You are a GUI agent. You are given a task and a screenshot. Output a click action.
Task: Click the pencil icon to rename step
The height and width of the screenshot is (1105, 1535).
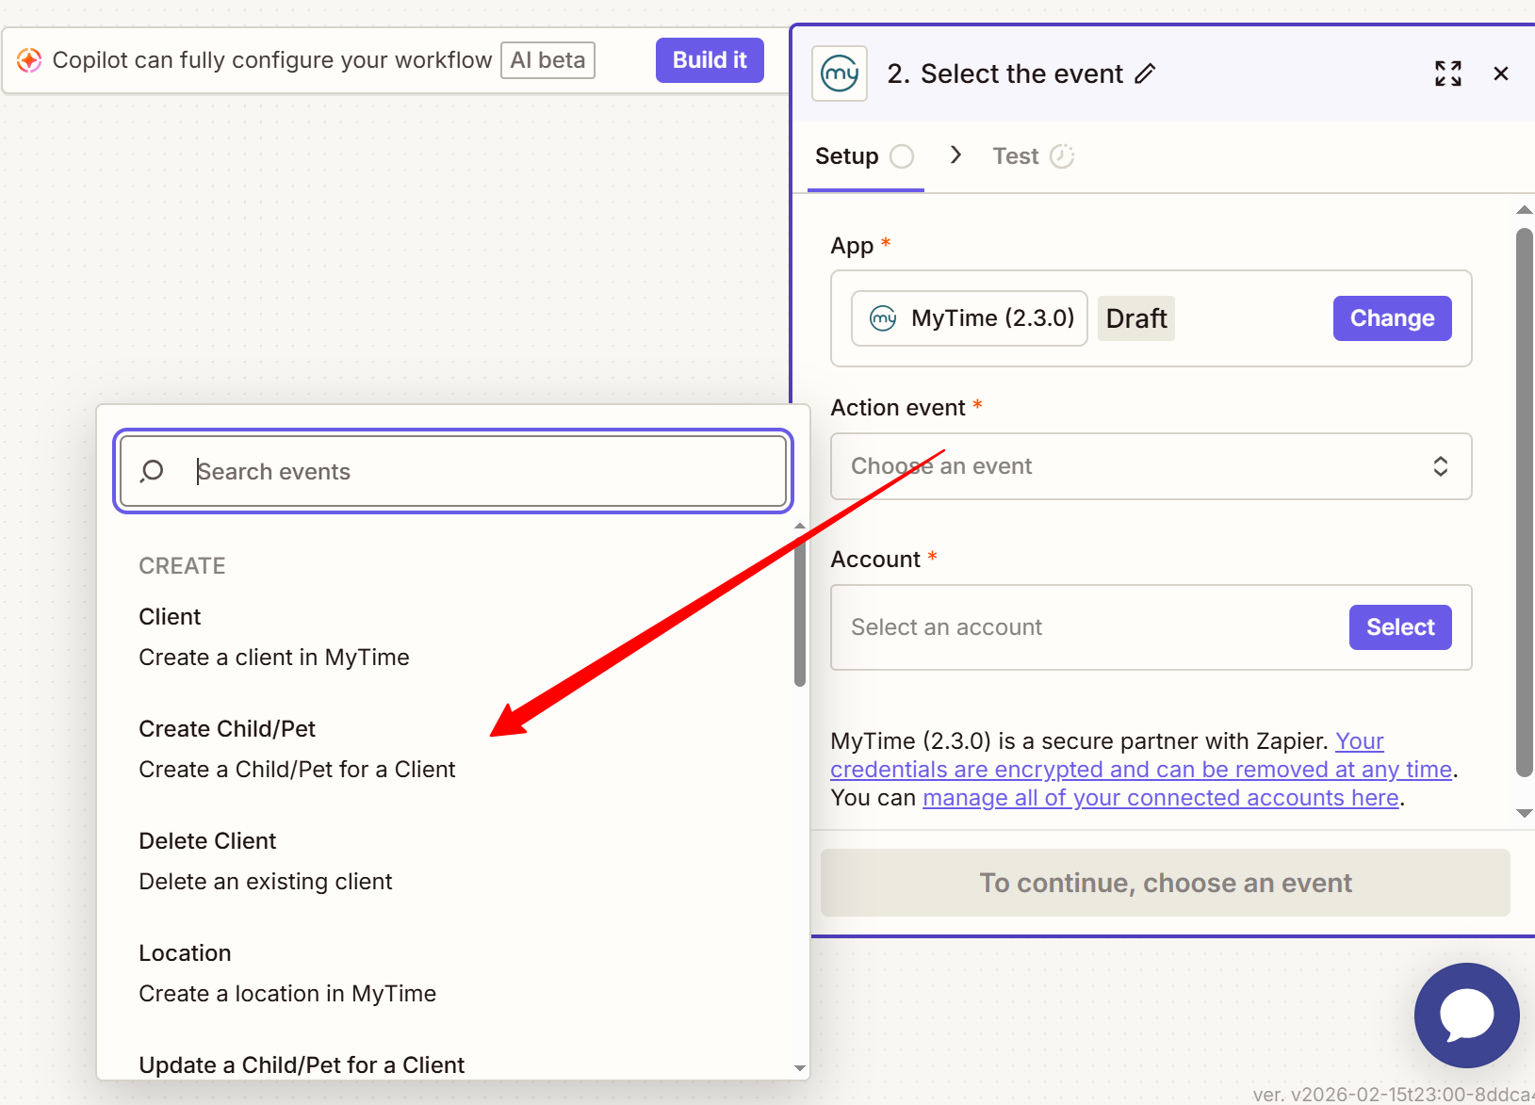(x=1145, y=73)
